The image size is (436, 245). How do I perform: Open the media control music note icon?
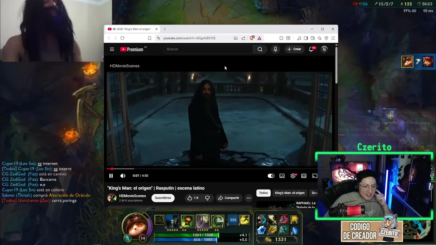coord(299,38)
